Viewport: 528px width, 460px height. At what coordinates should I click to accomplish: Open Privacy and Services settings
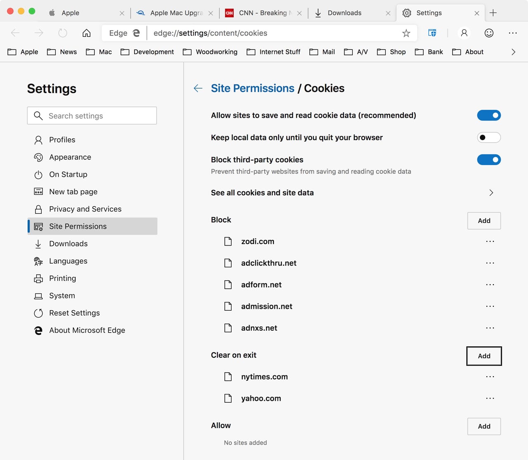pyautogui.click(x=85, y=209)
